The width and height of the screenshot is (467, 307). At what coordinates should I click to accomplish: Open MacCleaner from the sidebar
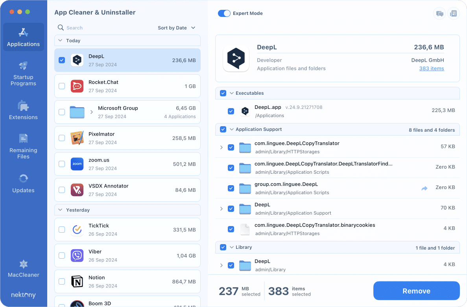click(x=24, y=268)
